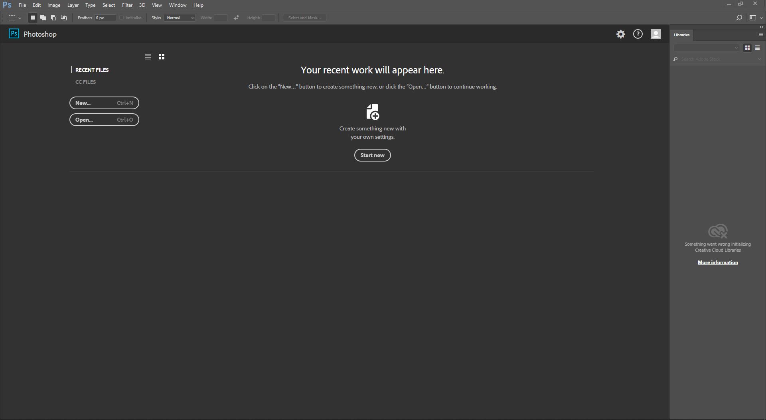Follow the More information link
Screen dimensions: 766x420
click(x=717, y=262)
